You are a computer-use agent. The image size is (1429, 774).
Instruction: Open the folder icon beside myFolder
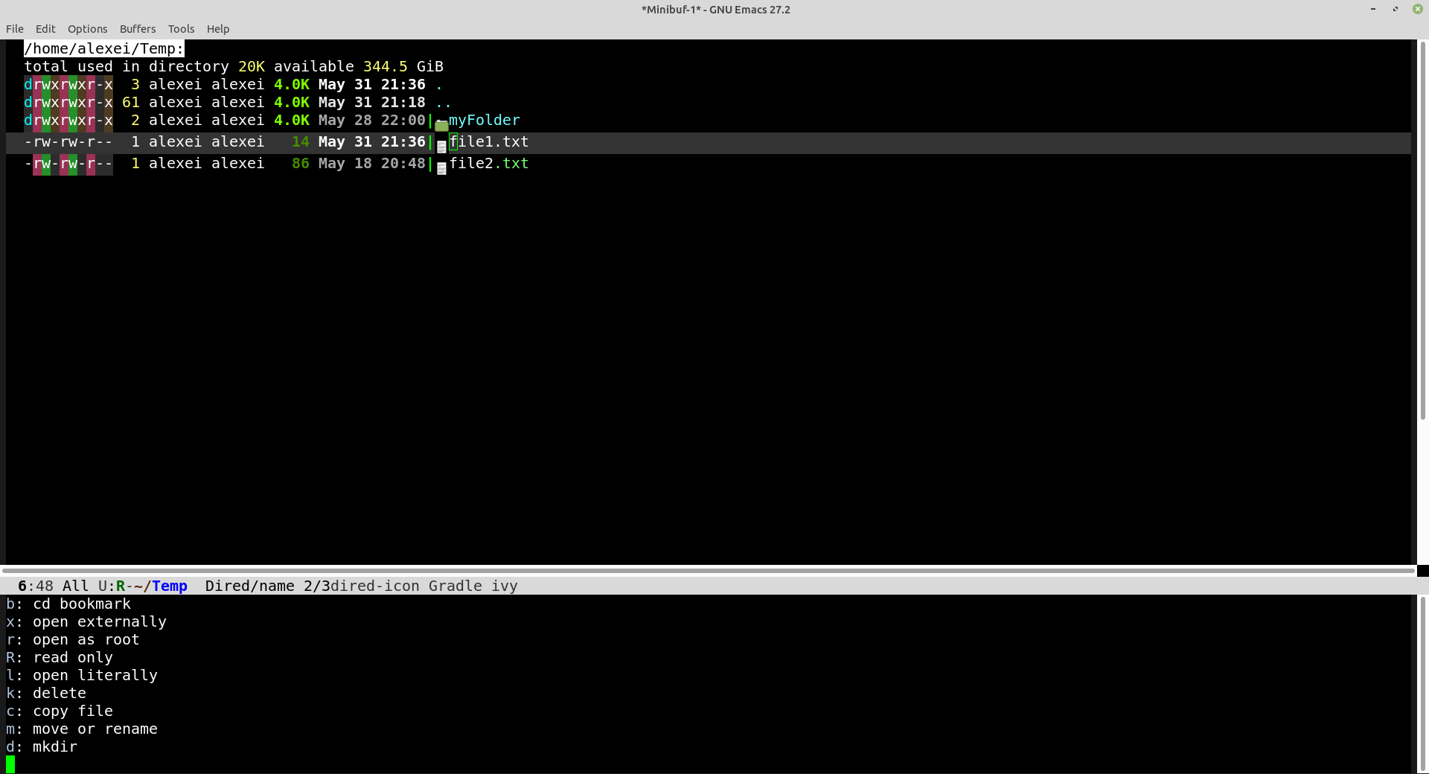click(441, 122)
